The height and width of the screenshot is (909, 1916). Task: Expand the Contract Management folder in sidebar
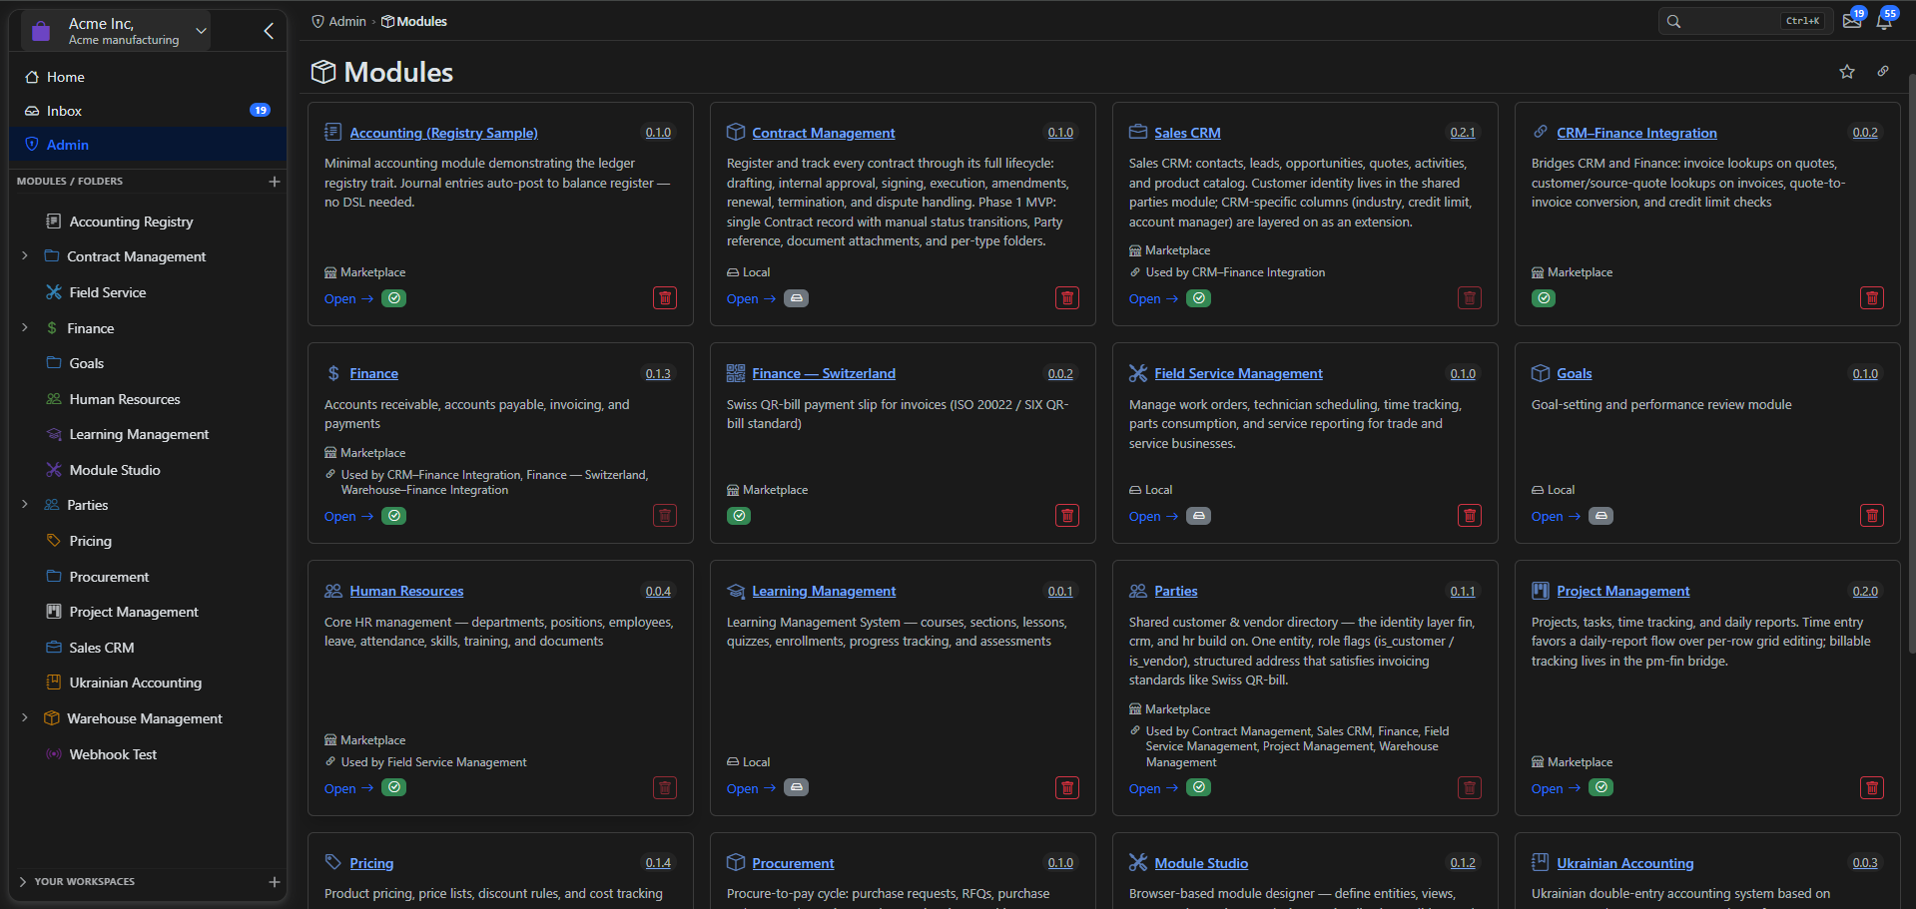pos(25,256)
